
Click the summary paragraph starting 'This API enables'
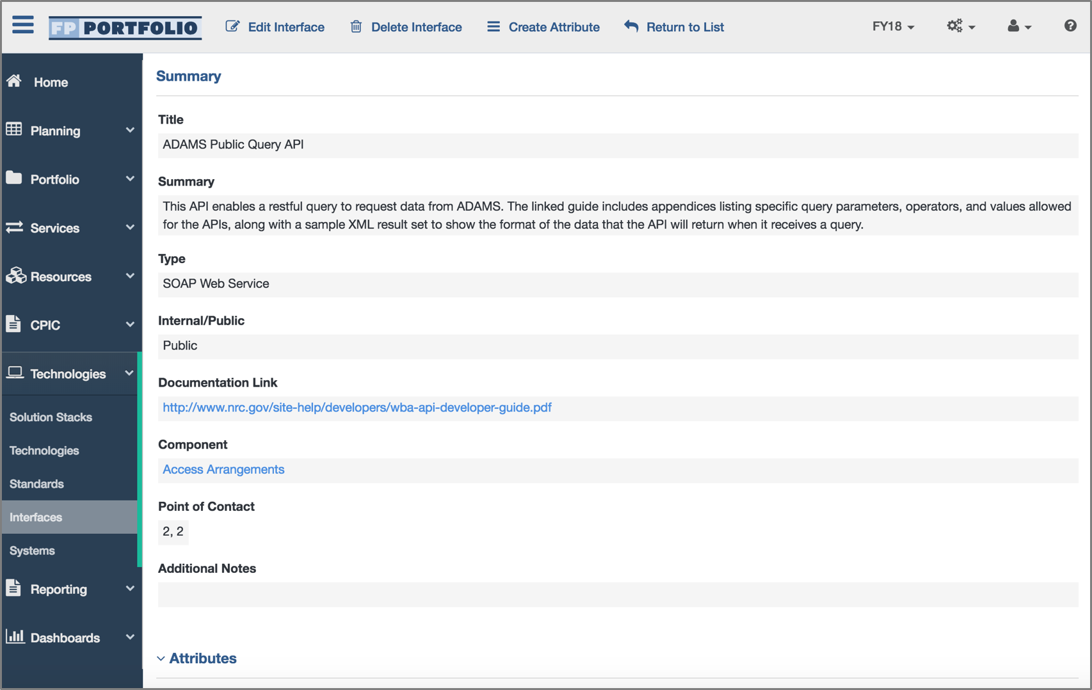pos(618,216)
